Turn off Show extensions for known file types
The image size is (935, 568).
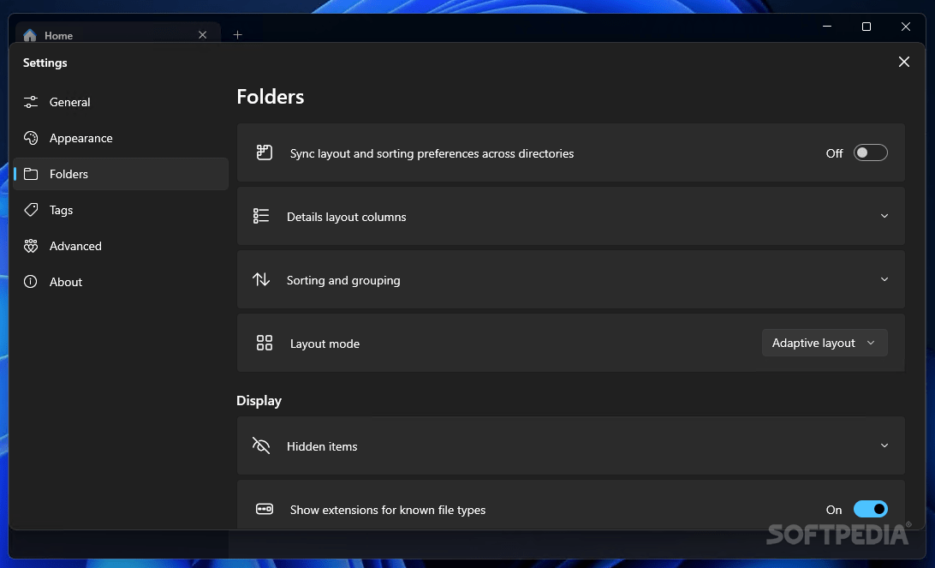[871, 509]
